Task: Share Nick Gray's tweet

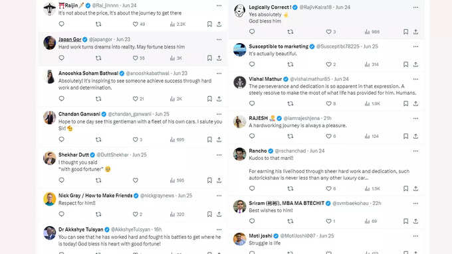Action: click(x=219, y=214)
